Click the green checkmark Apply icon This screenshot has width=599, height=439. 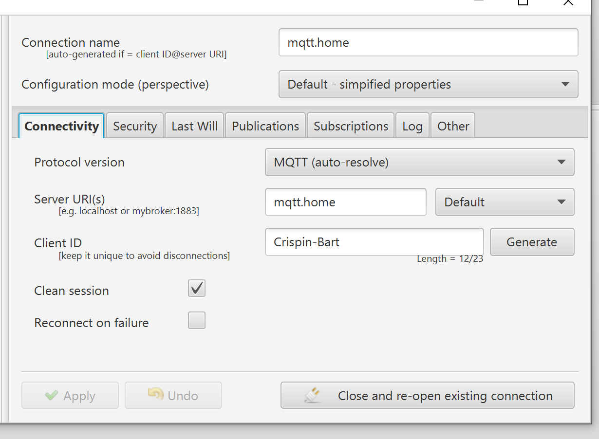click(51, 396)
